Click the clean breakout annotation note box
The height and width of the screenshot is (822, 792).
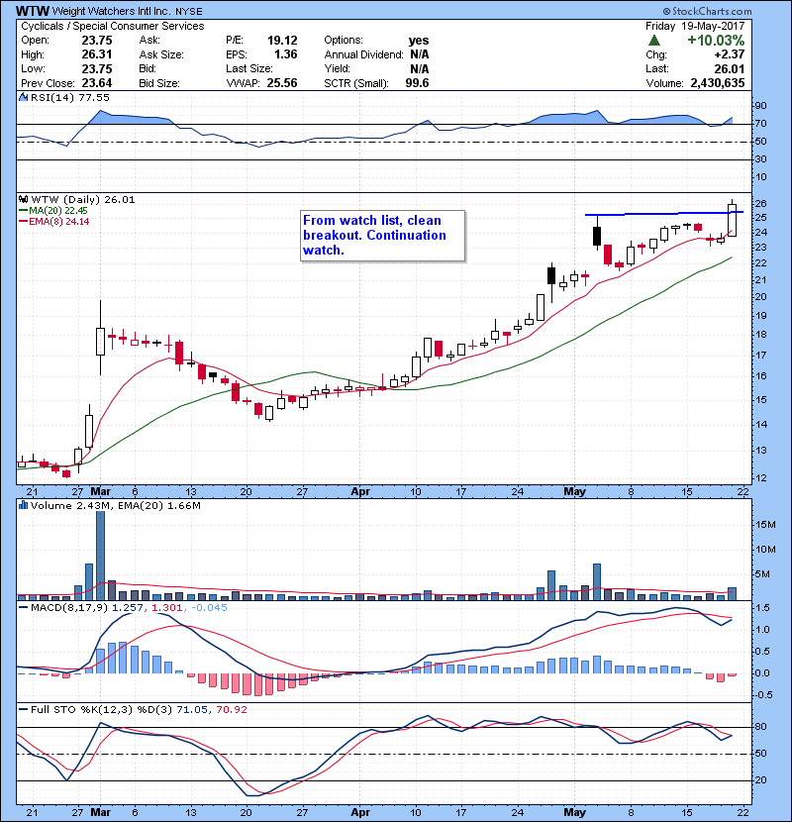[x=383, y=236]
